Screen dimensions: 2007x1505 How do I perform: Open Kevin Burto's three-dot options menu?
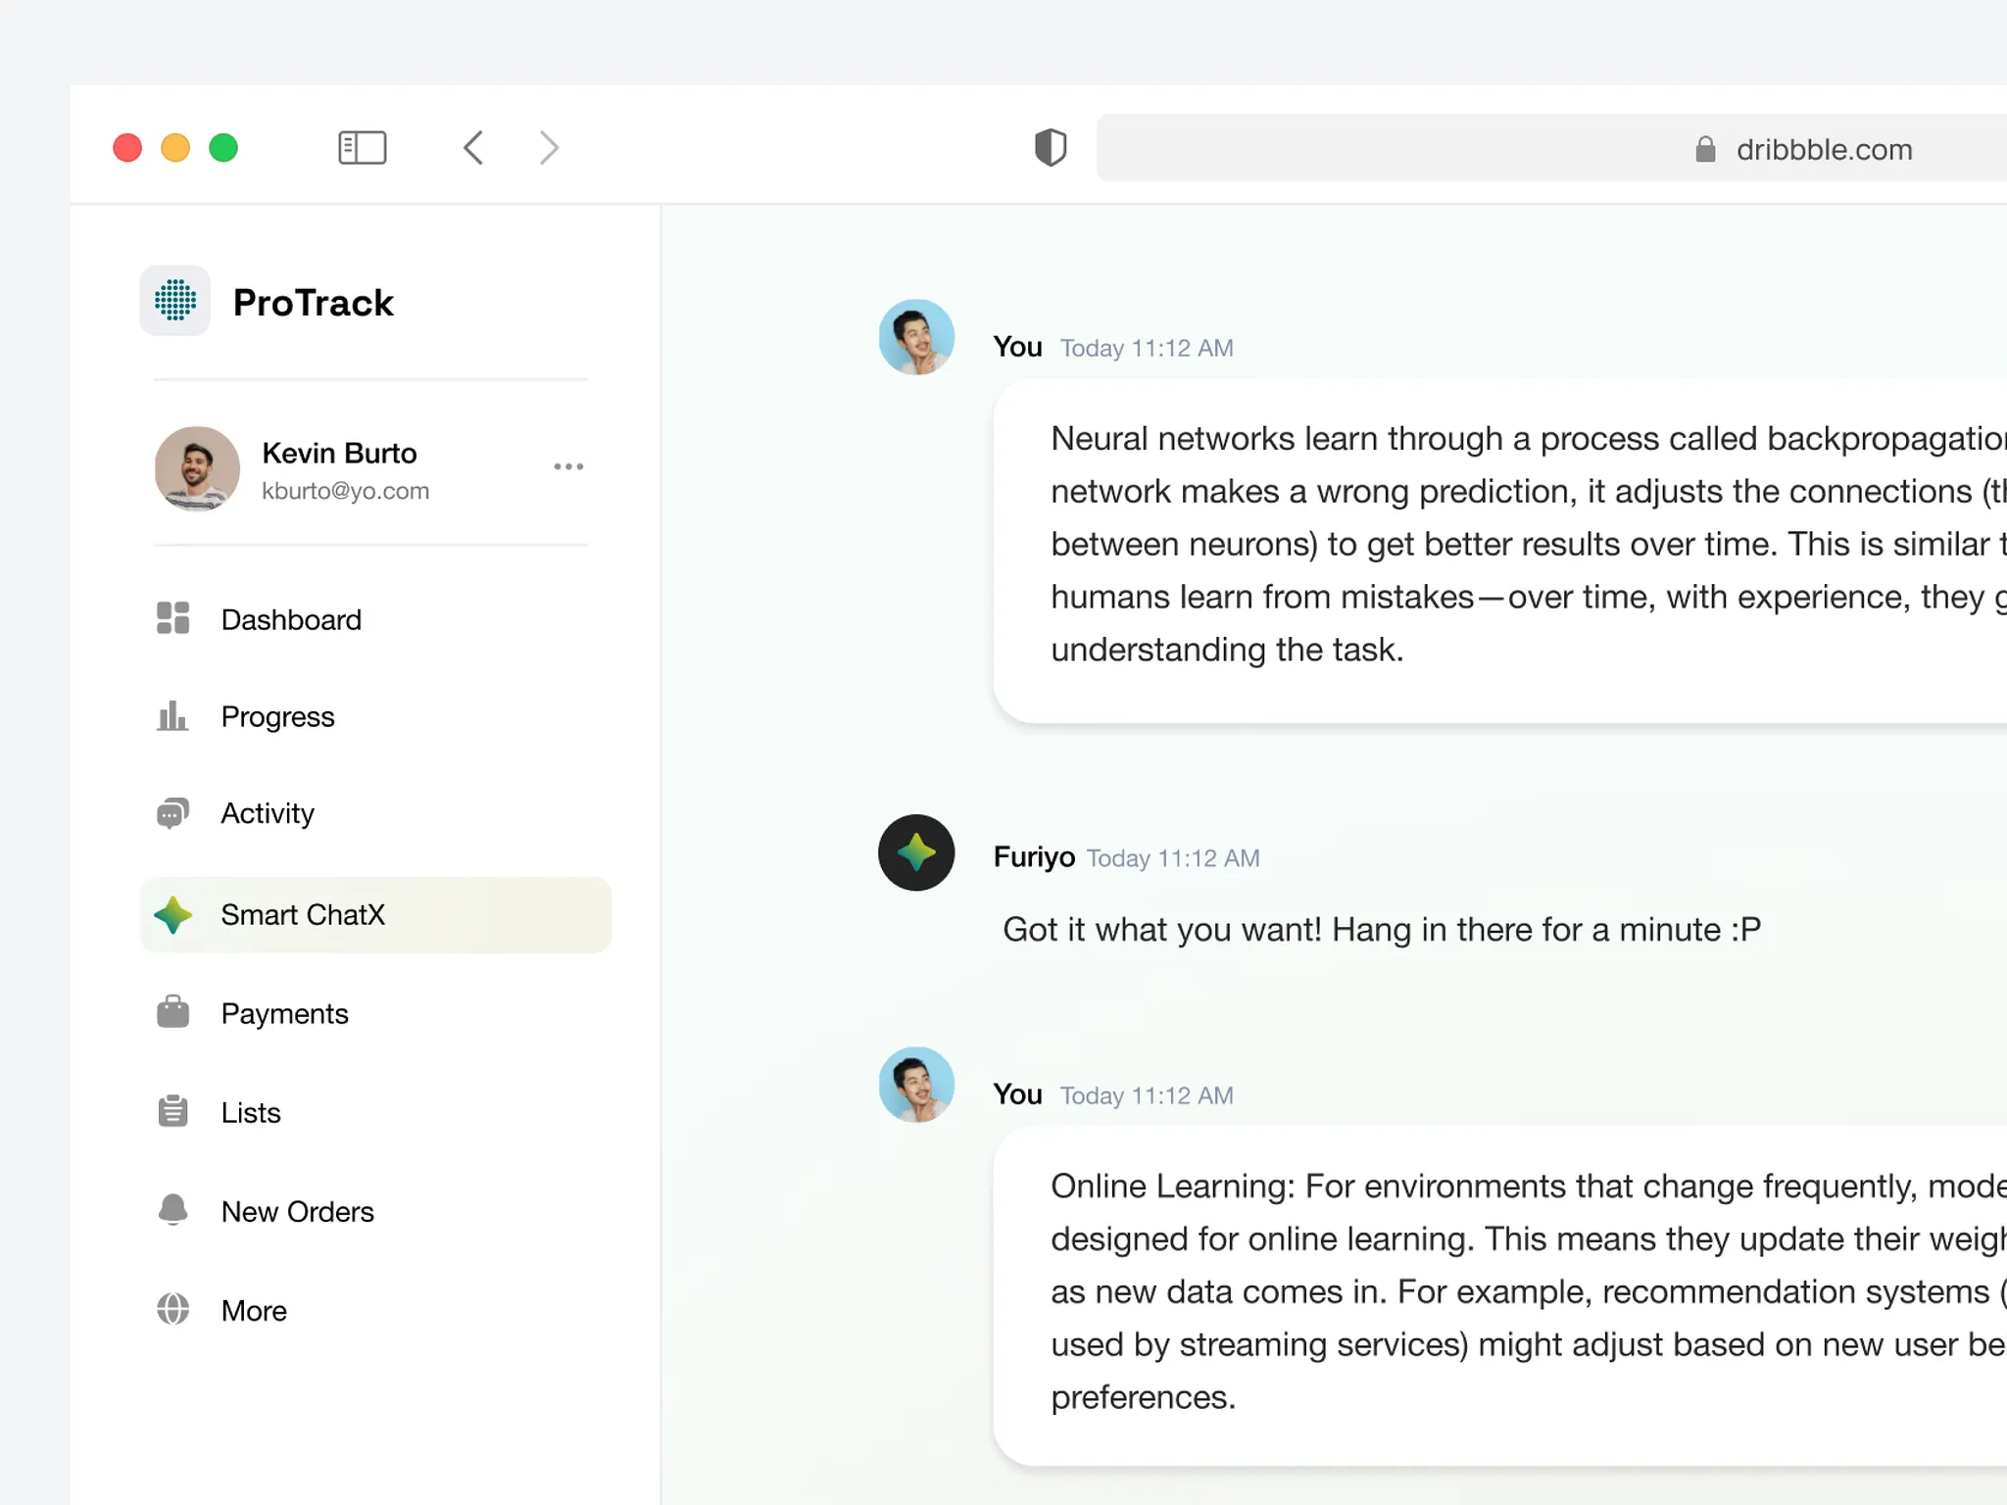click(568, 467)
